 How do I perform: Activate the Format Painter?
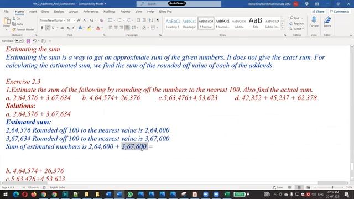23,29
